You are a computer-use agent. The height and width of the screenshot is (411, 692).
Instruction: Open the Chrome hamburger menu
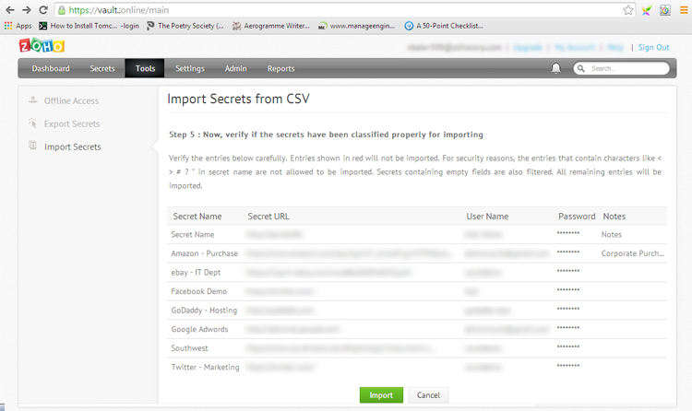point(684,10)
